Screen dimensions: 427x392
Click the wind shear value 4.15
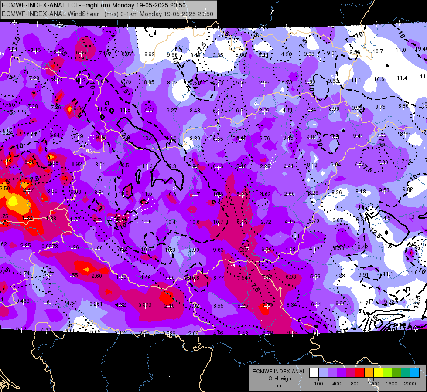pos(290,222)
